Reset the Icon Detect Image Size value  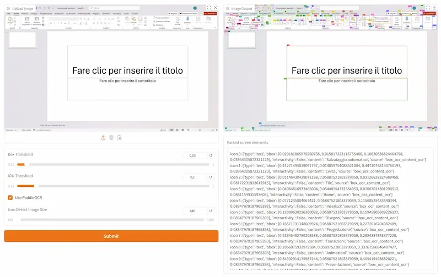coord(211,210)
